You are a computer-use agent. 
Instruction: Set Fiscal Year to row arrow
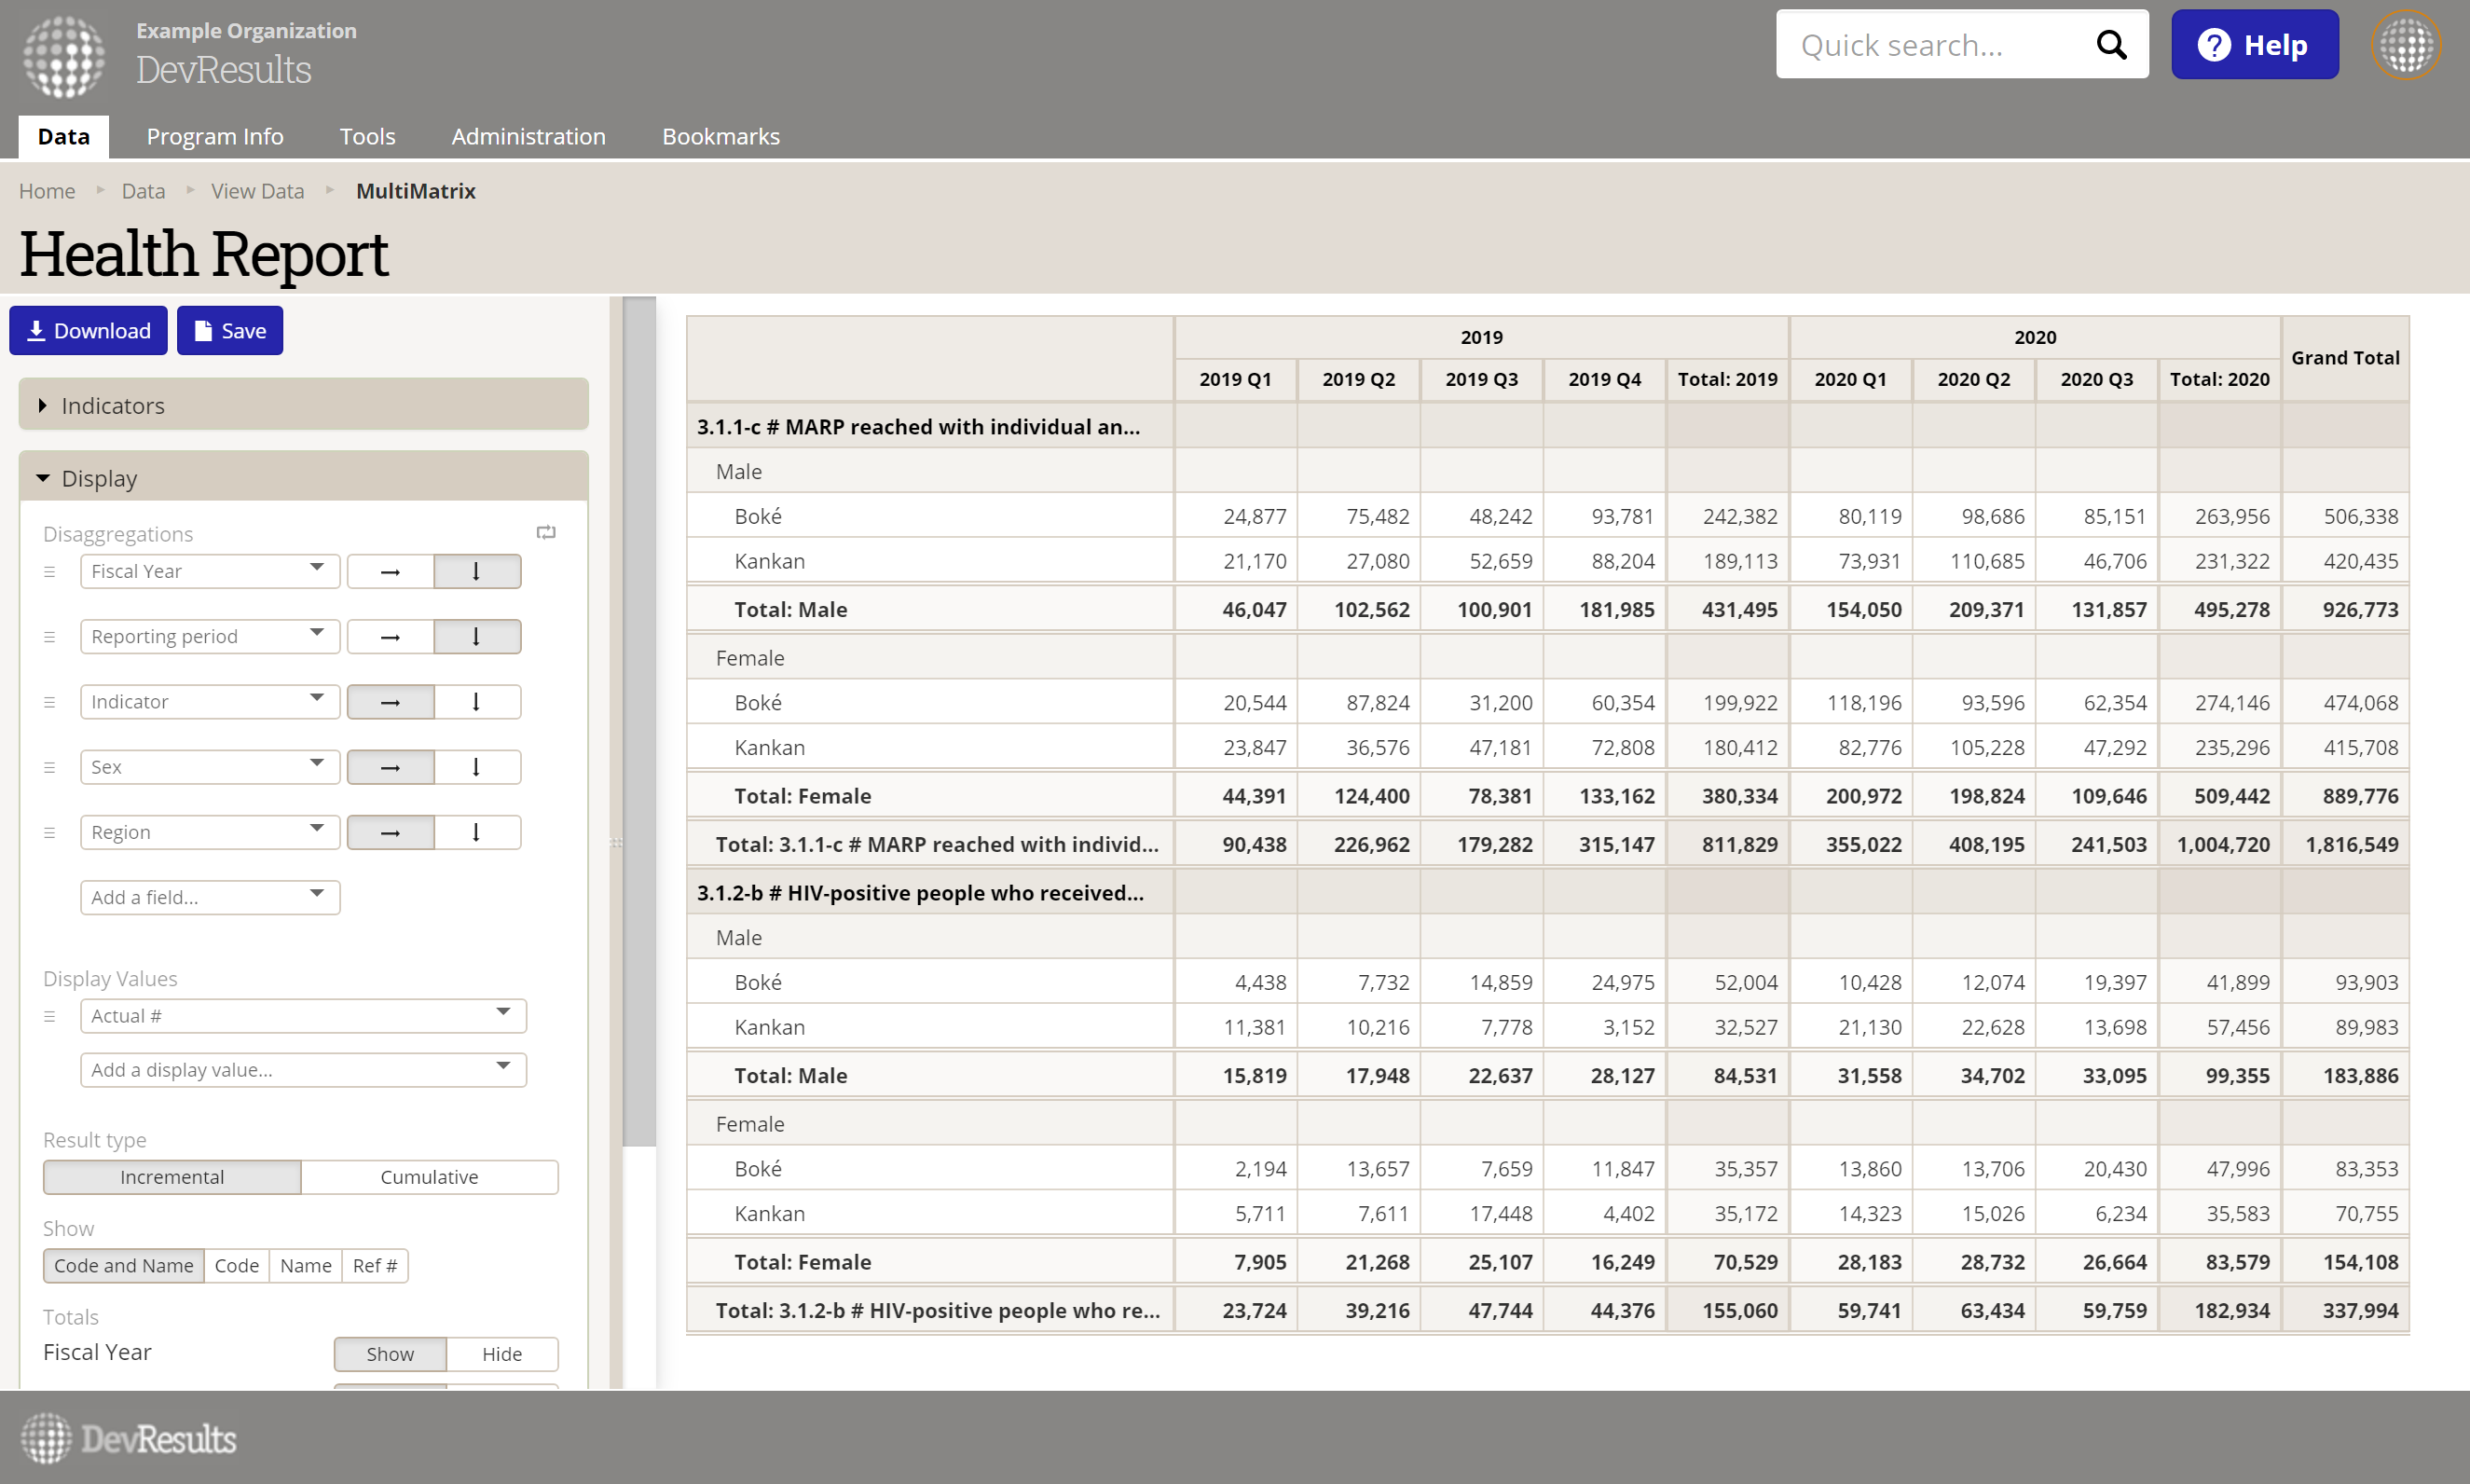(390, 572)
